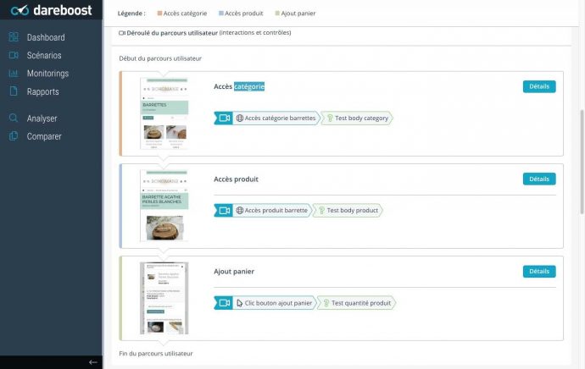Select the Accès catégorie barrettes action
This screenshot has width=585, height=369.
pos(276,118)
